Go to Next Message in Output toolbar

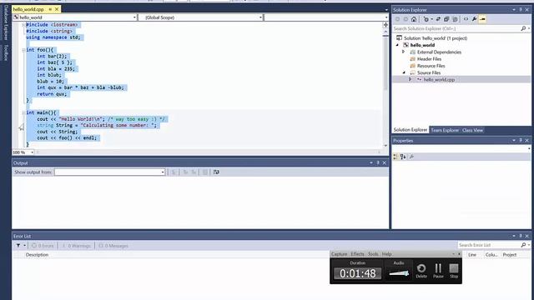[x=194, y=172]
